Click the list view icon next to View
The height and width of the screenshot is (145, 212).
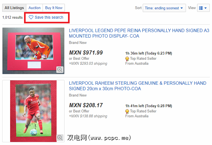click(x=201, y=8)
